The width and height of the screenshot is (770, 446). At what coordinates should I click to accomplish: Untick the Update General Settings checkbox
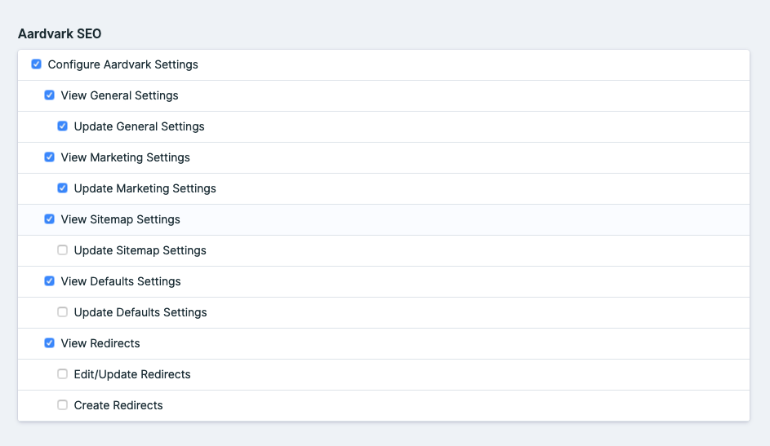62,126
